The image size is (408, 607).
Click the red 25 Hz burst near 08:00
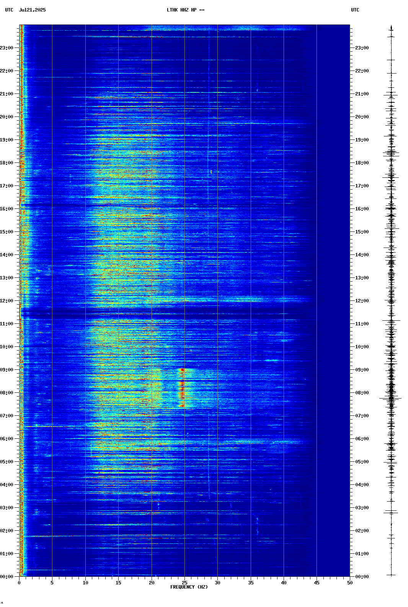click(182, 388)
